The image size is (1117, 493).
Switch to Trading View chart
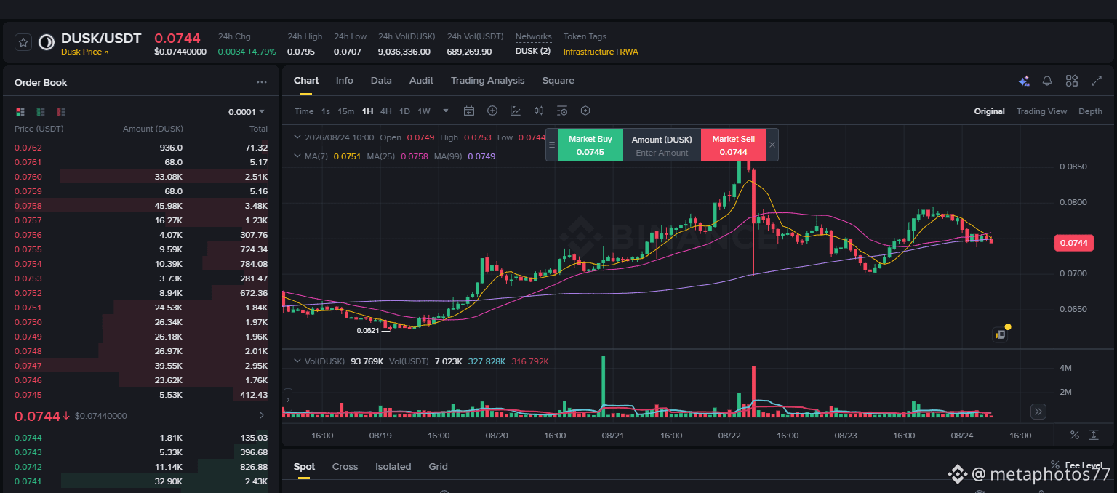pos(1041,111)
